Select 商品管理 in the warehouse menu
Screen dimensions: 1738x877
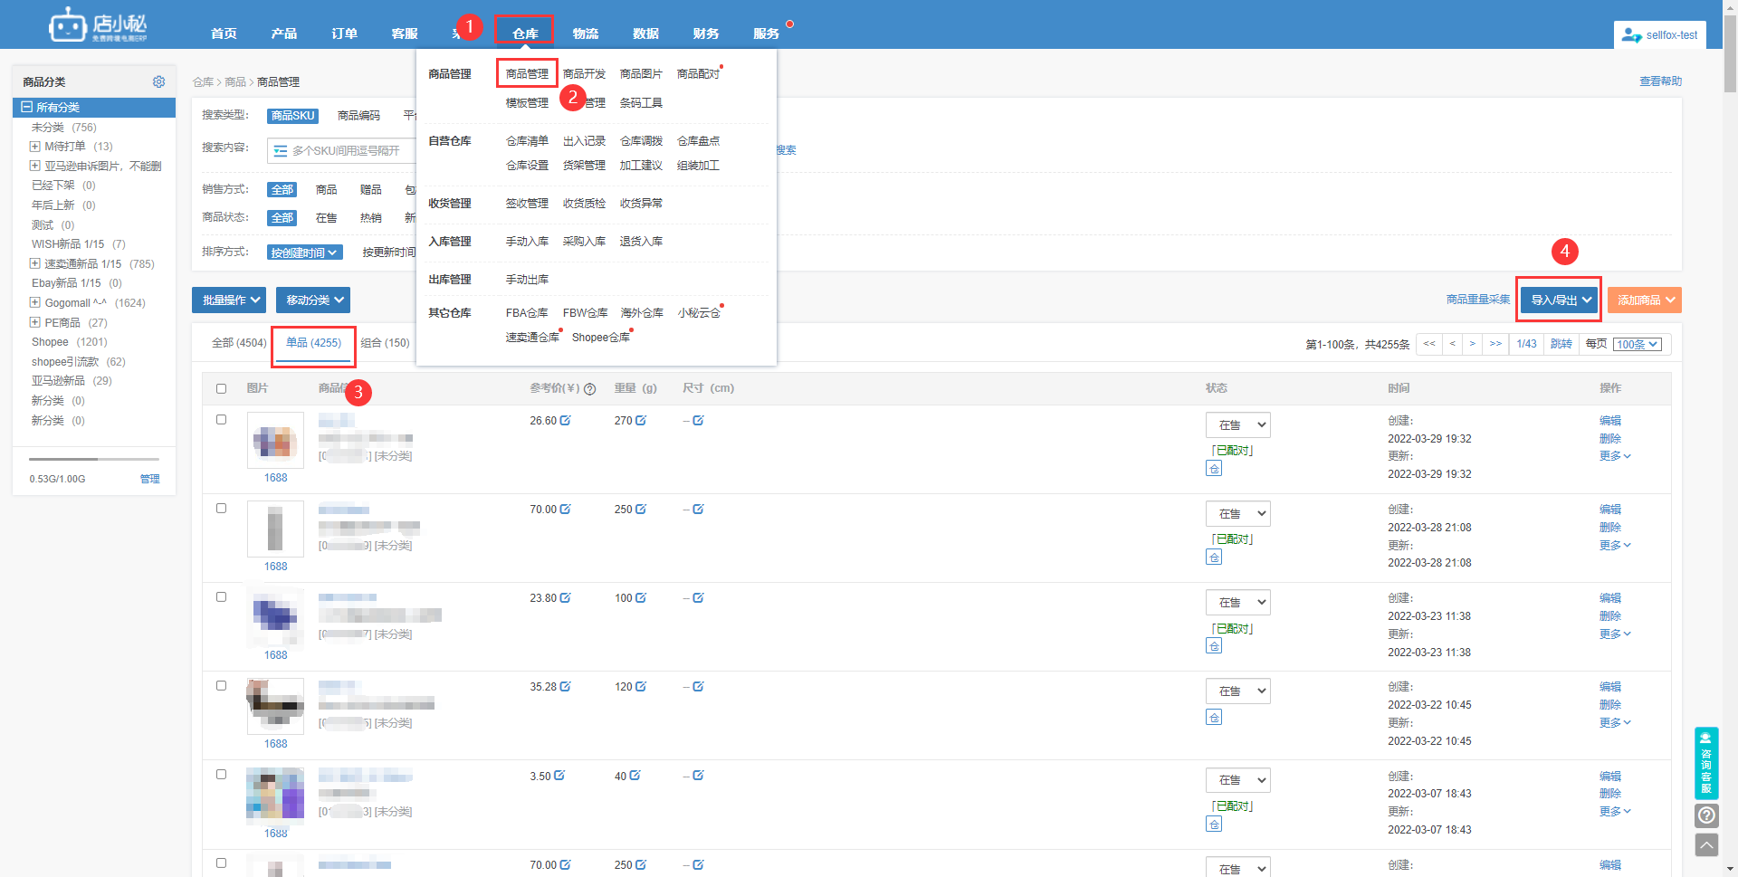[x=527, y=74]
